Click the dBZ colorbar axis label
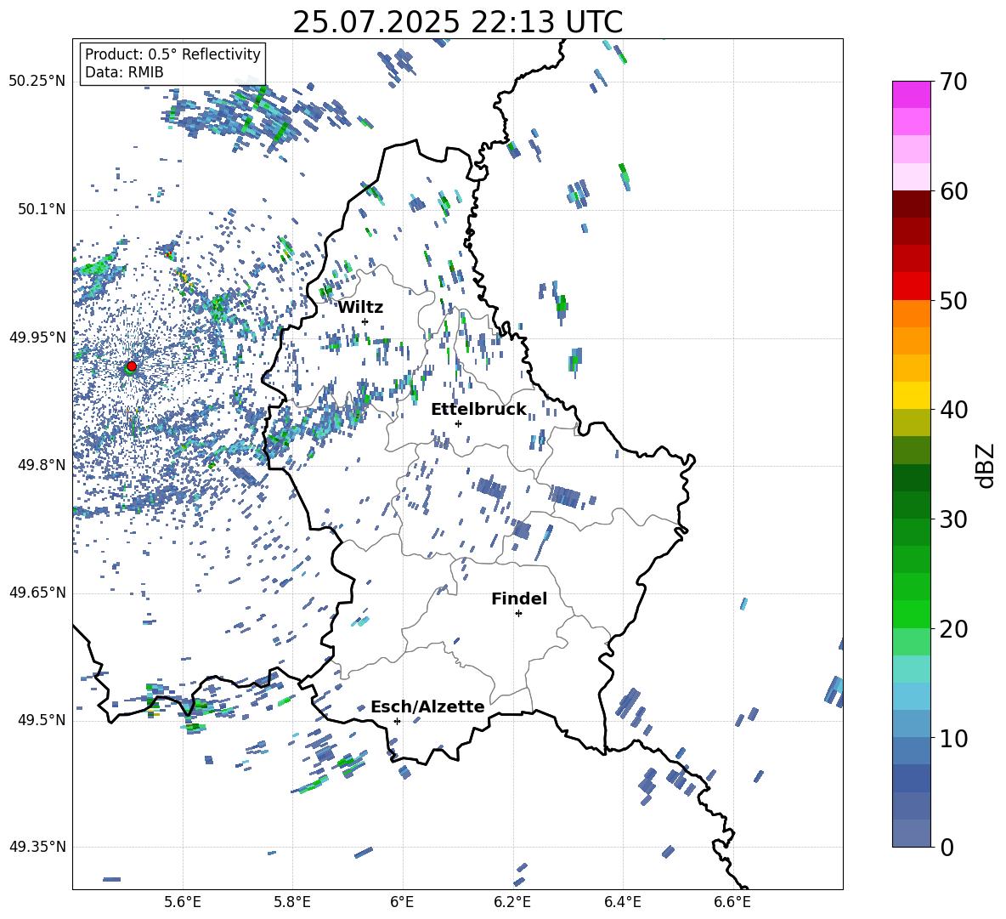This screenshot has width=1006, height=919. point(986,466)
